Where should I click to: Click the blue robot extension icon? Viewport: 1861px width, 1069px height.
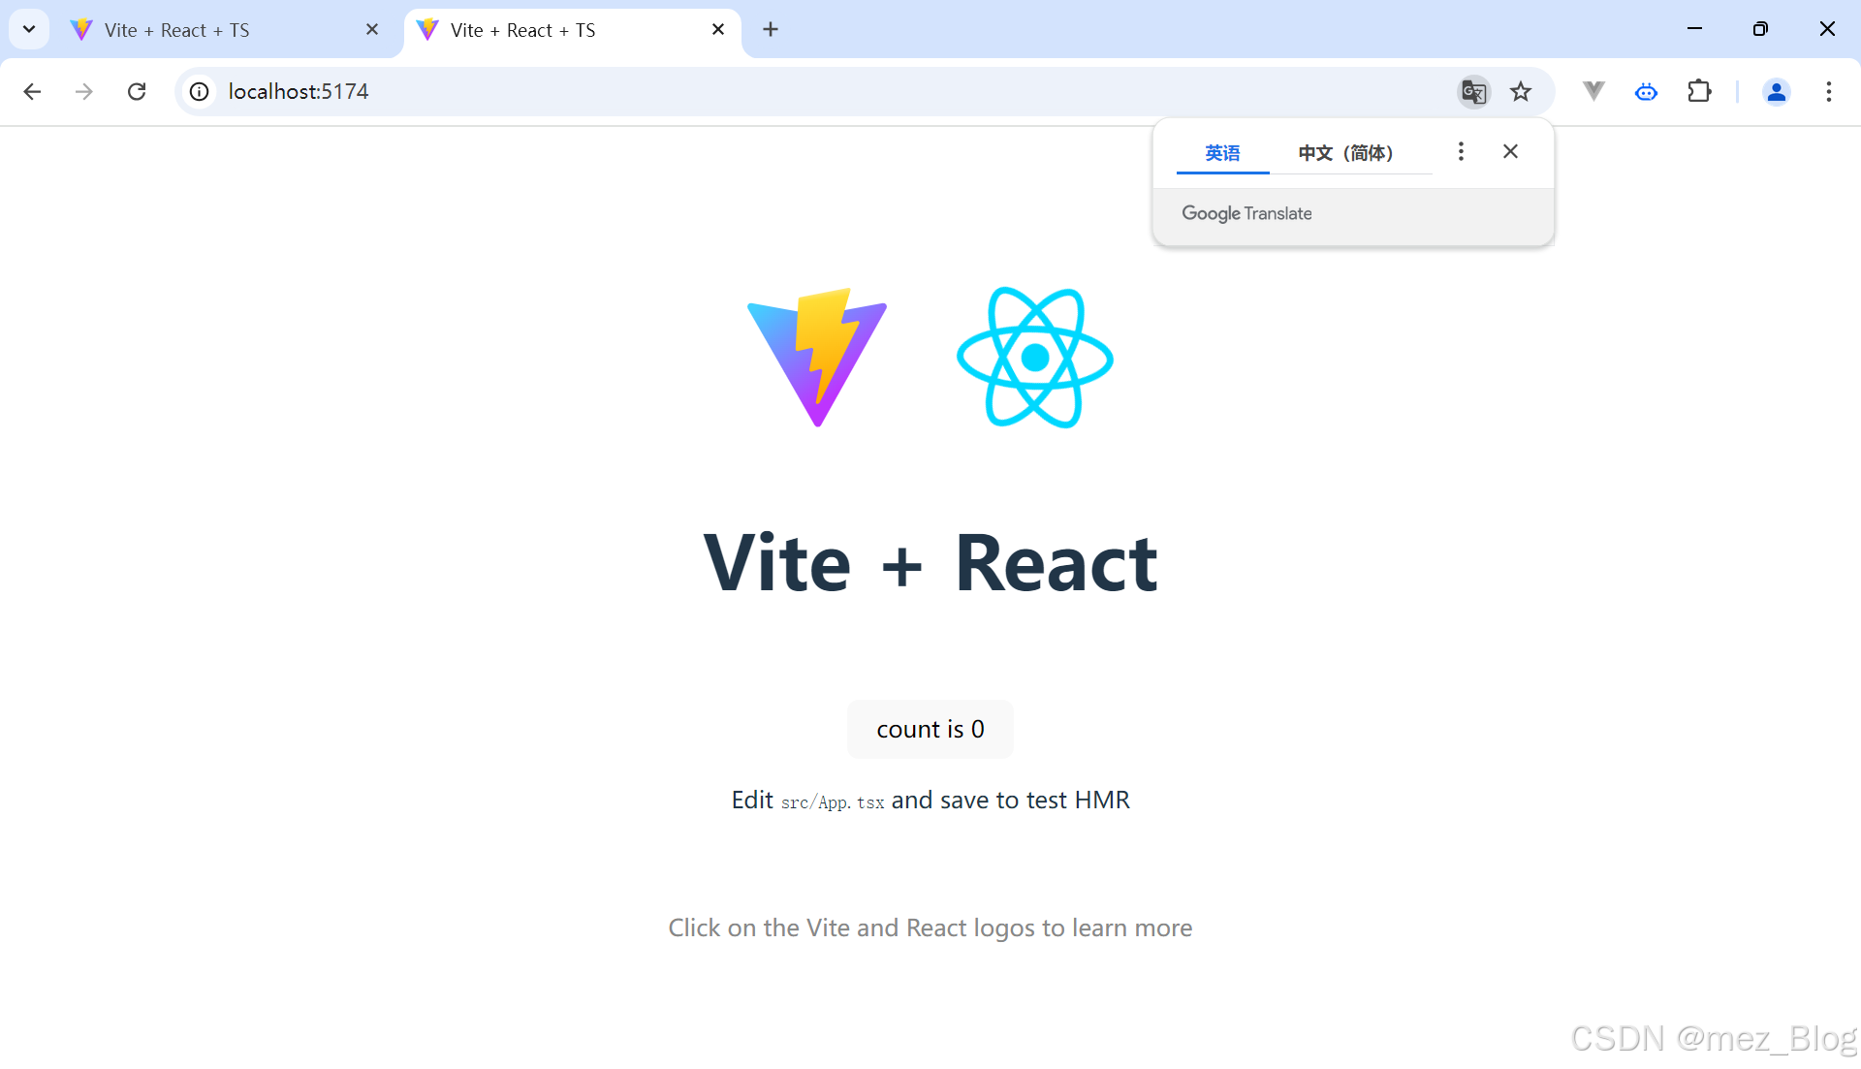(x=1646, y=92)
